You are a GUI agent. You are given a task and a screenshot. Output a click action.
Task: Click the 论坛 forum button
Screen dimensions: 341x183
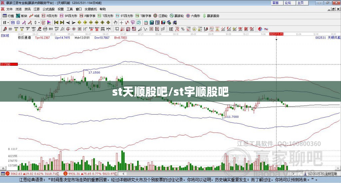(290, 3)
